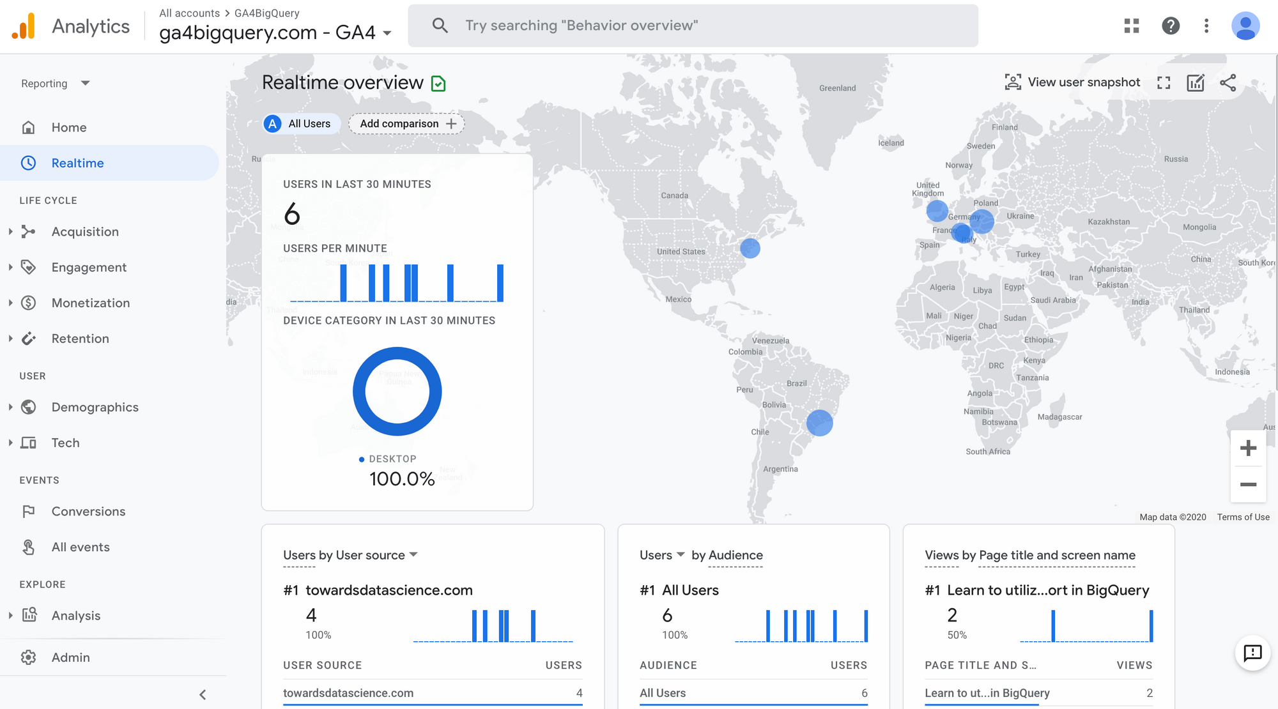This screenshot has height=709, width=1278.
Task: Click the share report icon
Action: tap(1228, 82)
